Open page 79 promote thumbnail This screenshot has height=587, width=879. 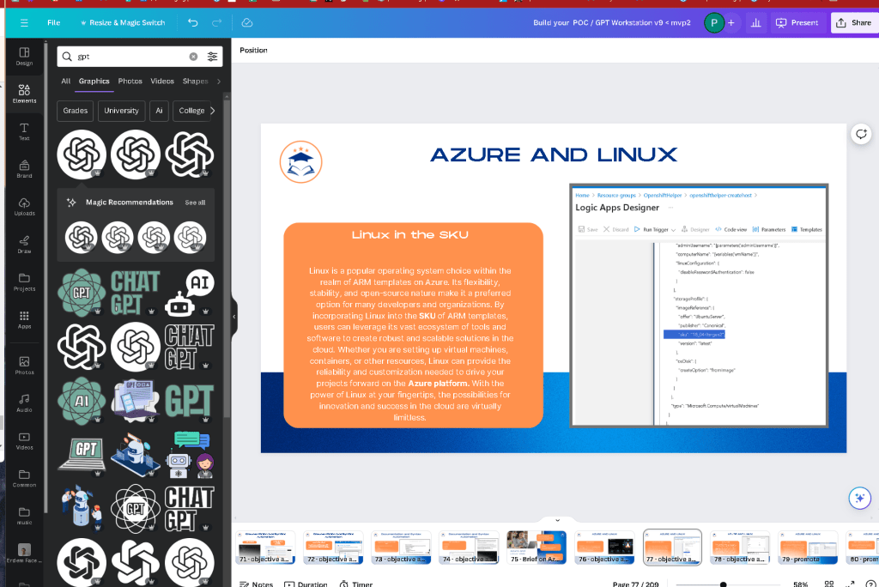point(808,548)
